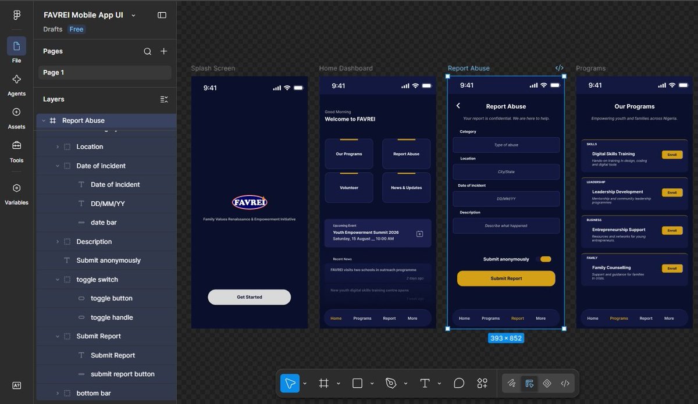
Task: Select the Comment tool
Action: pos(459,383)
